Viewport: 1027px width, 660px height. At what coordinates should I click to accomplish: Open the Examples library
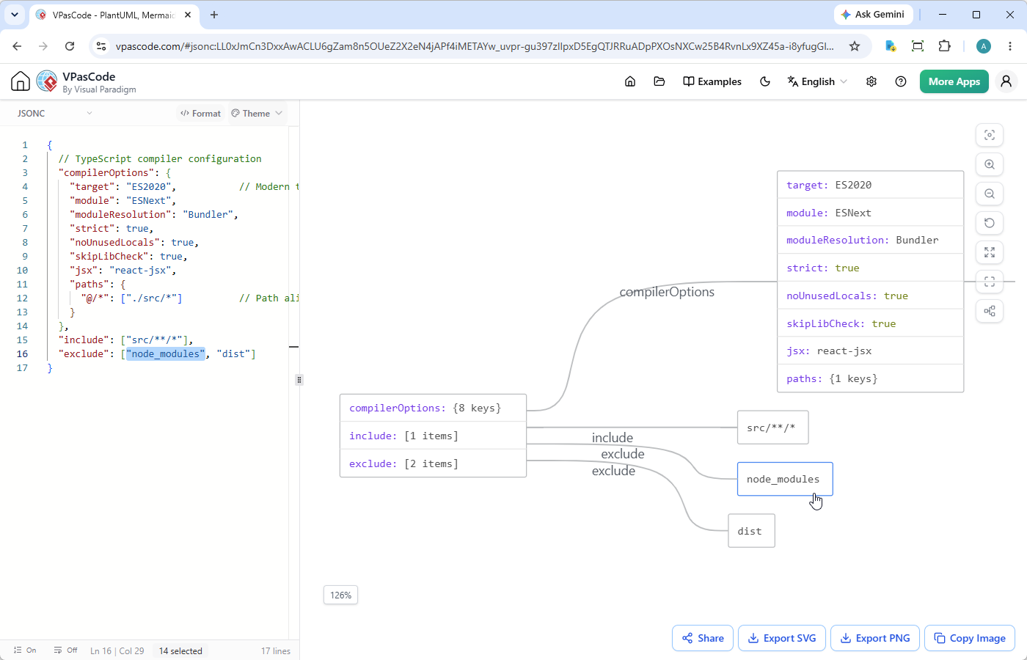pyautogui.click(x=712, y=81)
